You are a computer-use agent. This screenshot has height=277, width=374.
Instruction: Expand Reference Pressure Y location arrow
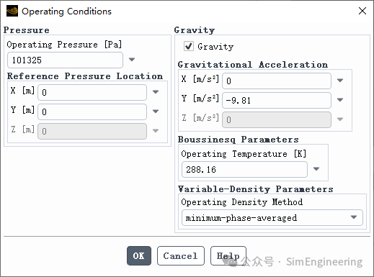click(156, 112)
